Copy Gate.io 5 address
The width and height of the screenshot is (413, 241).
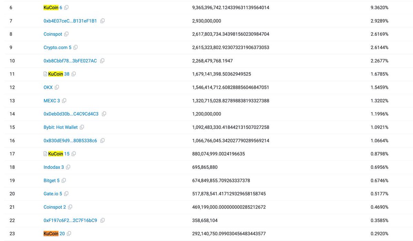(x=66, y=194)
